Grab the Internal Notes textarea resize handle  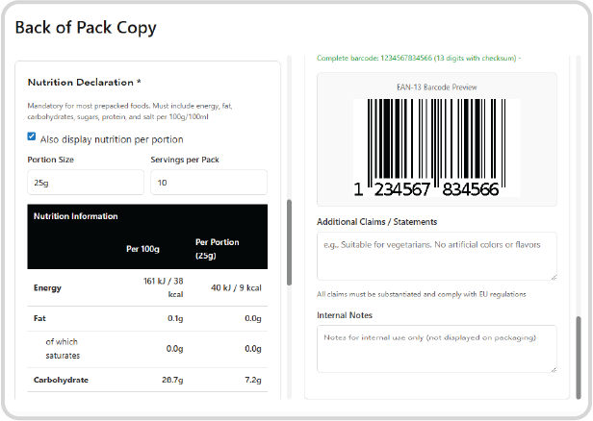553,368
